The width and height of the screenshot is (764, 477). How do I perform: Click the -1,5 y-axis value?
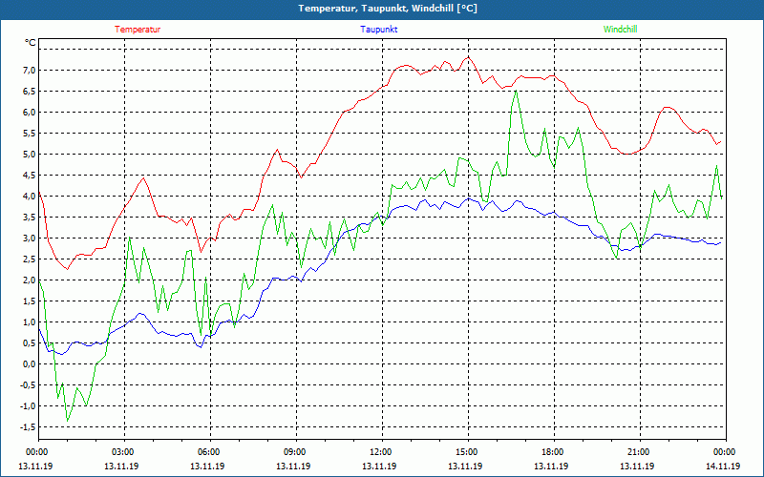(x=29, y=426)
